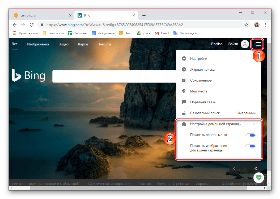
Task: Open the Таблицы bookmark
Action: point(78,33)
